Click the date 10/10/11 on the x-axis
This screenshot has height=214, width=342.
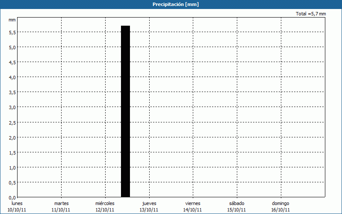click(17, 210)
